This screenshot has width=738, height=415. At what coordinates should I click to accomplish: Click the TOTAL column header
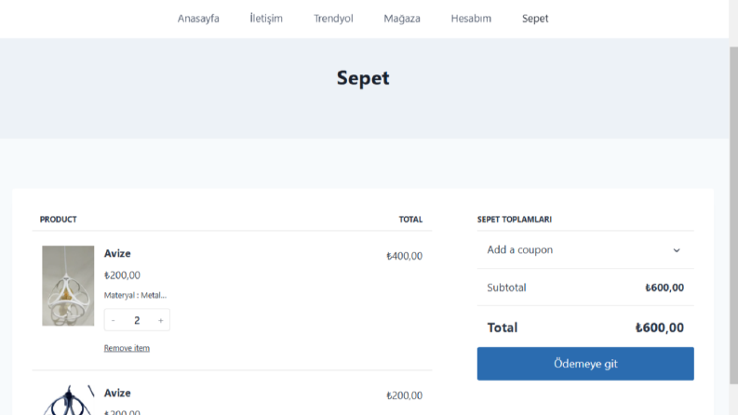point(410,220)
